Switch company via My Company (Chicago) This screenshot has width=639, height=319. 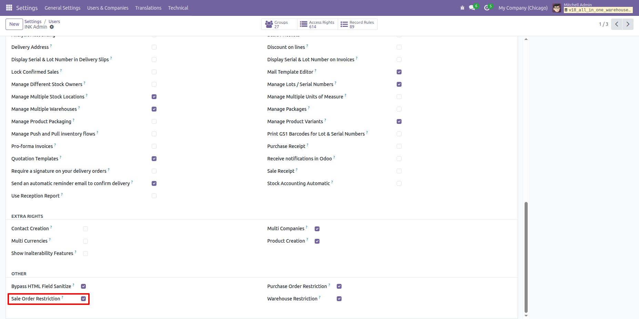click(x=523, y=8)
